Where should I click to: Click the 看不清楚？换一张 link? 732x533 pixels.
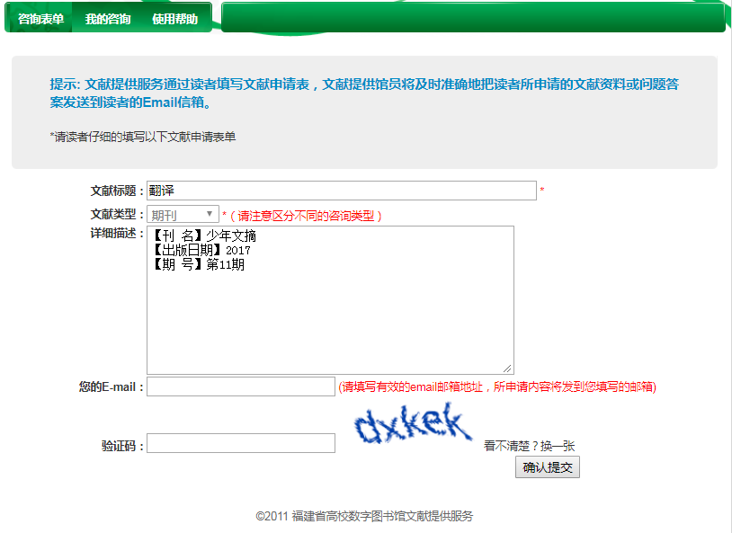530,445
